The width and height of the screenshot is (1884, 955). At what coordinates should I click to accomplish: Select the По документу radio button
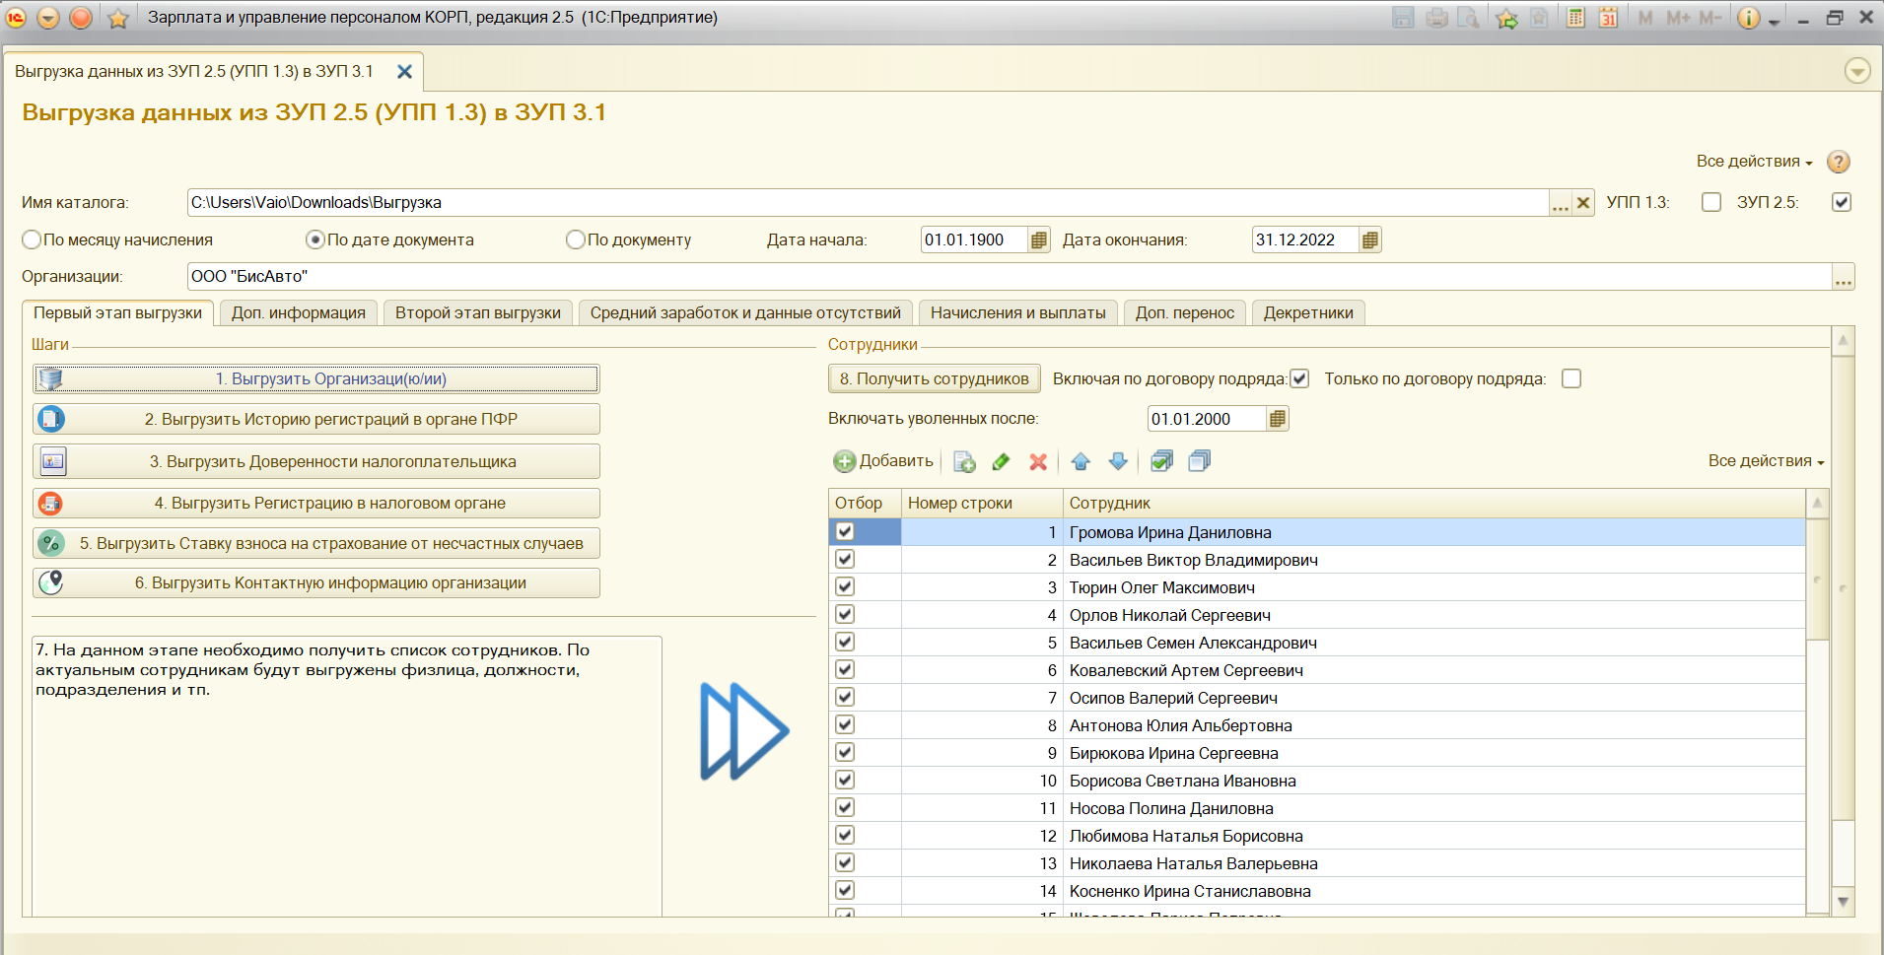(x=576, y=239)
